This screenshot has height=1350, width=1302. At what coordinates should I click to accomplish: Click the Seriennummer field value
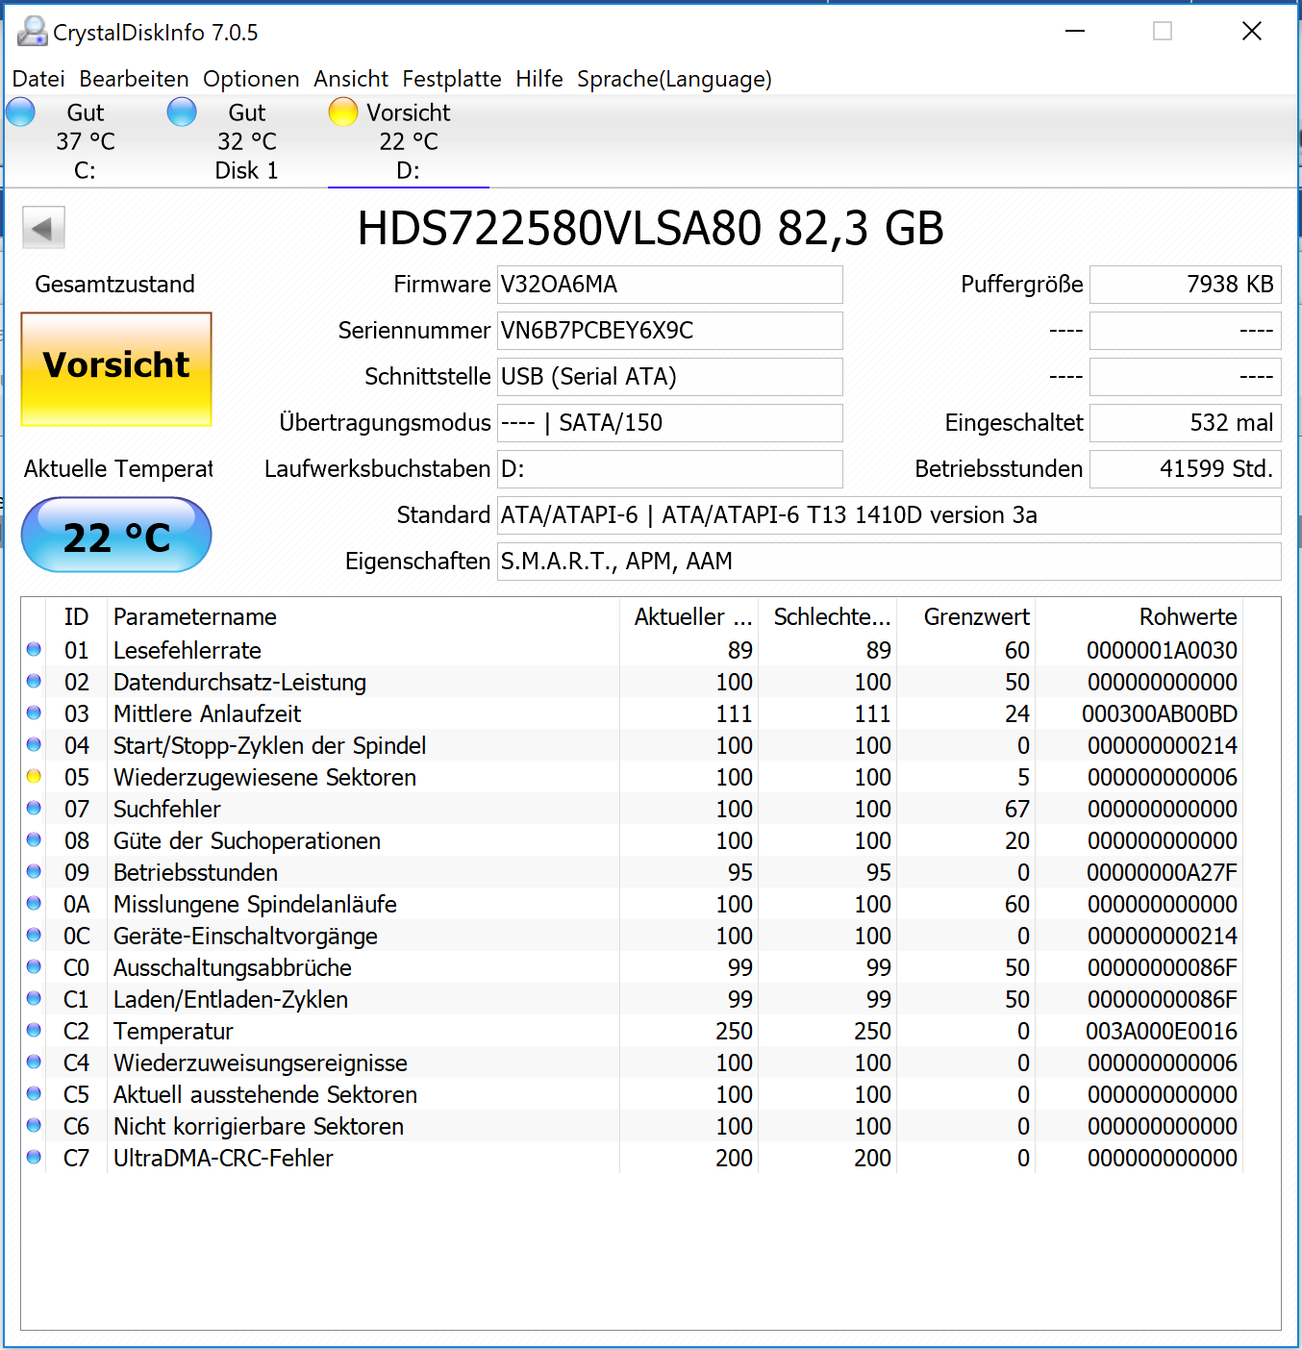670,331
